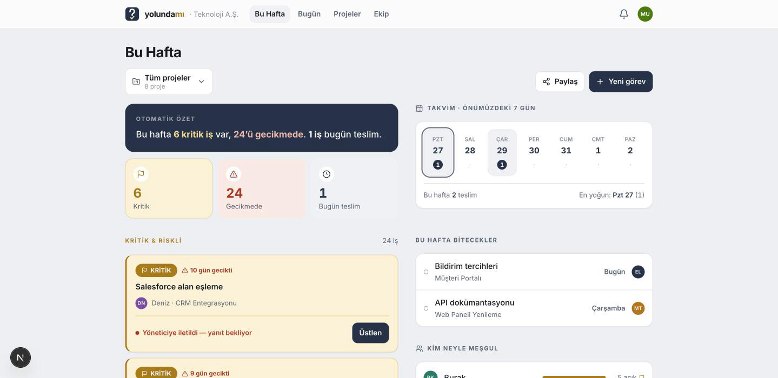
Task: Click the flag icon on Kritik card
Action: (x=141, y=174)
